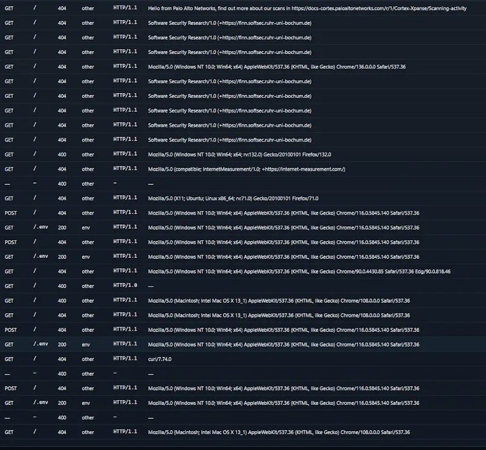Click 404 status in the Chrome/136.0.0.0 row
Screen dimensions: 486x450
62,67
